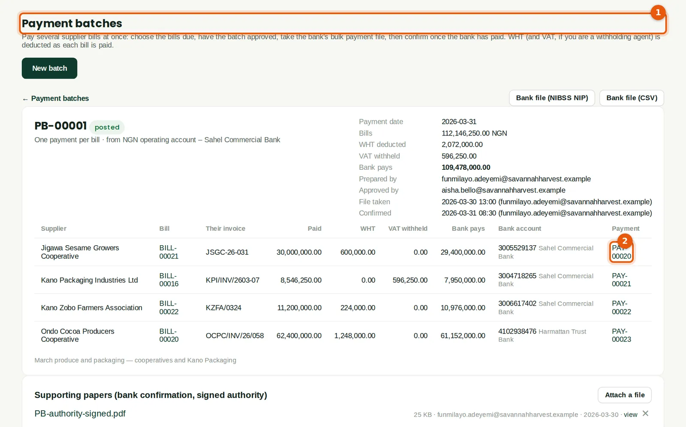Click the annotation marker numbered 1
686x427 pixels.
point(658,12)
